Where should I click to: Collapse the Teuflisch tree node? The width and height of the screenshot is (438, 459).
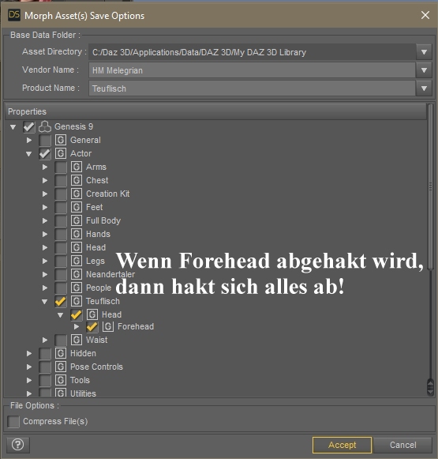tap(44, 302)
